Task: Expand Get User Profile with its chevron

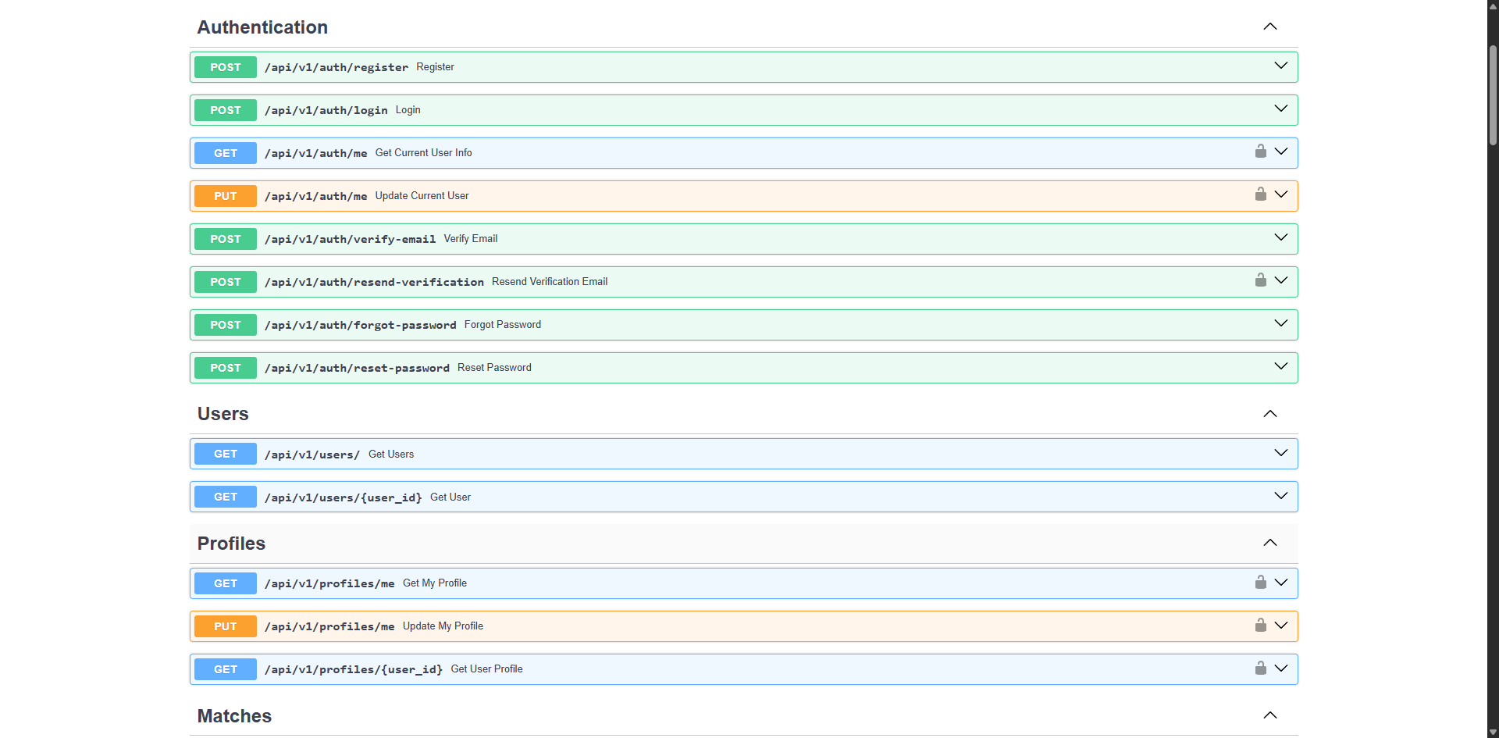Action: click(1281, 668)
